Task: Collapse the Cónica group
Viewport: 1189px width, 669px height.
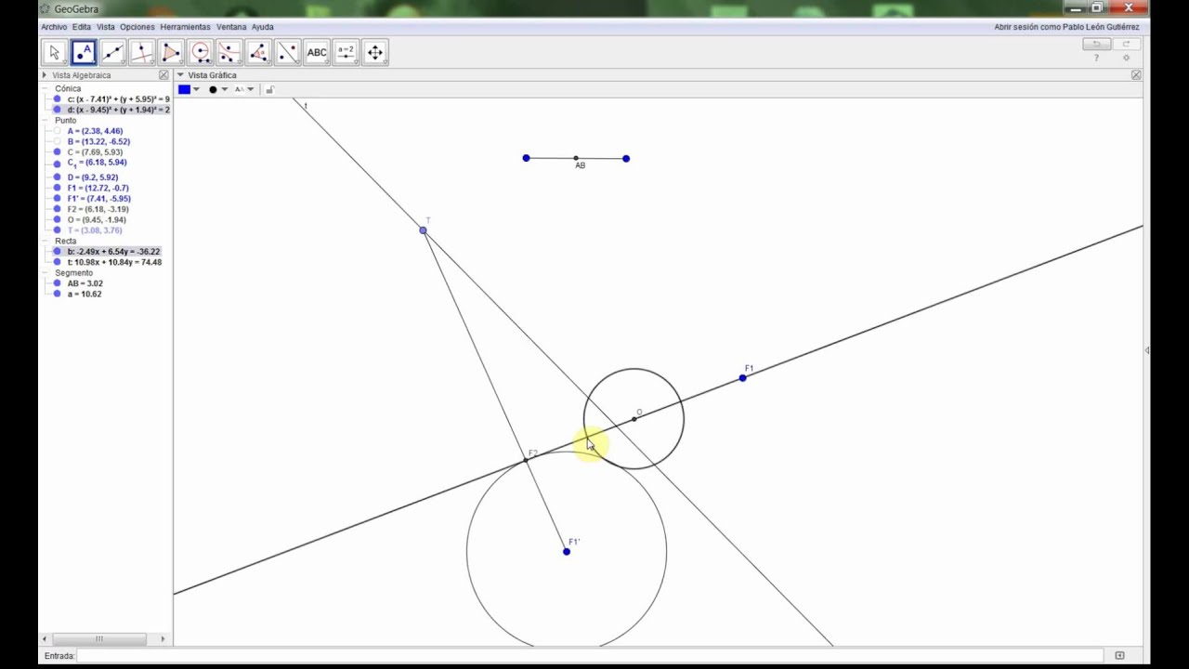Action: point(45,88)
